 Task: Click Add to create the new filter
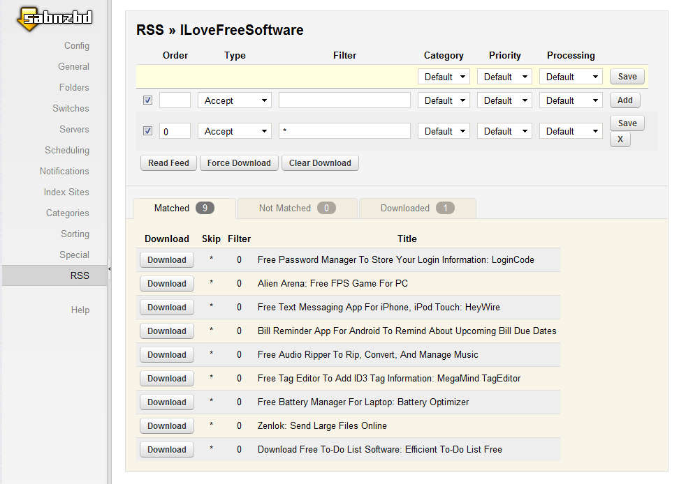pyautogui.click(x=625, y=100)
